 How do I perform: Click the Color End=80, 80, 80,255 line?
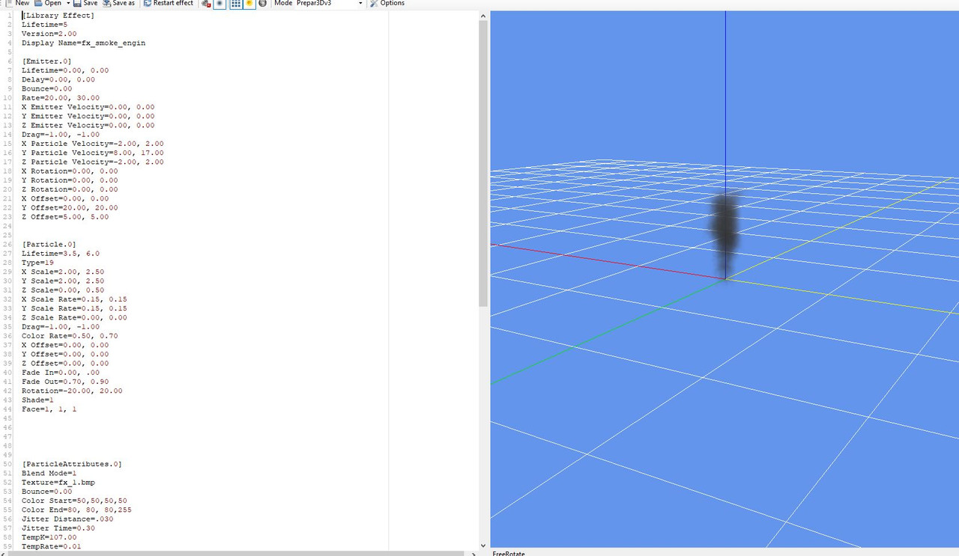tap(76, 510)
